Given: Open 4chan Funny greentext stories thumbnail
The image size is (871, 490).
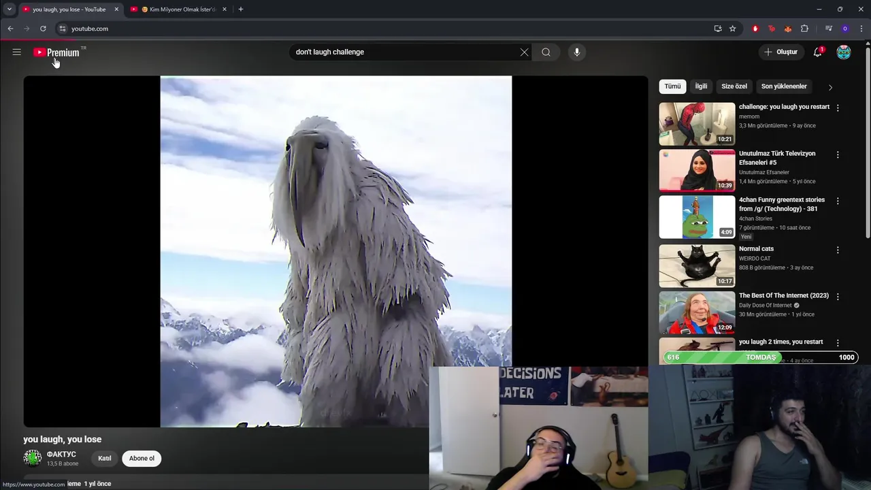Looking at the screenshot, I should (697, 217).
